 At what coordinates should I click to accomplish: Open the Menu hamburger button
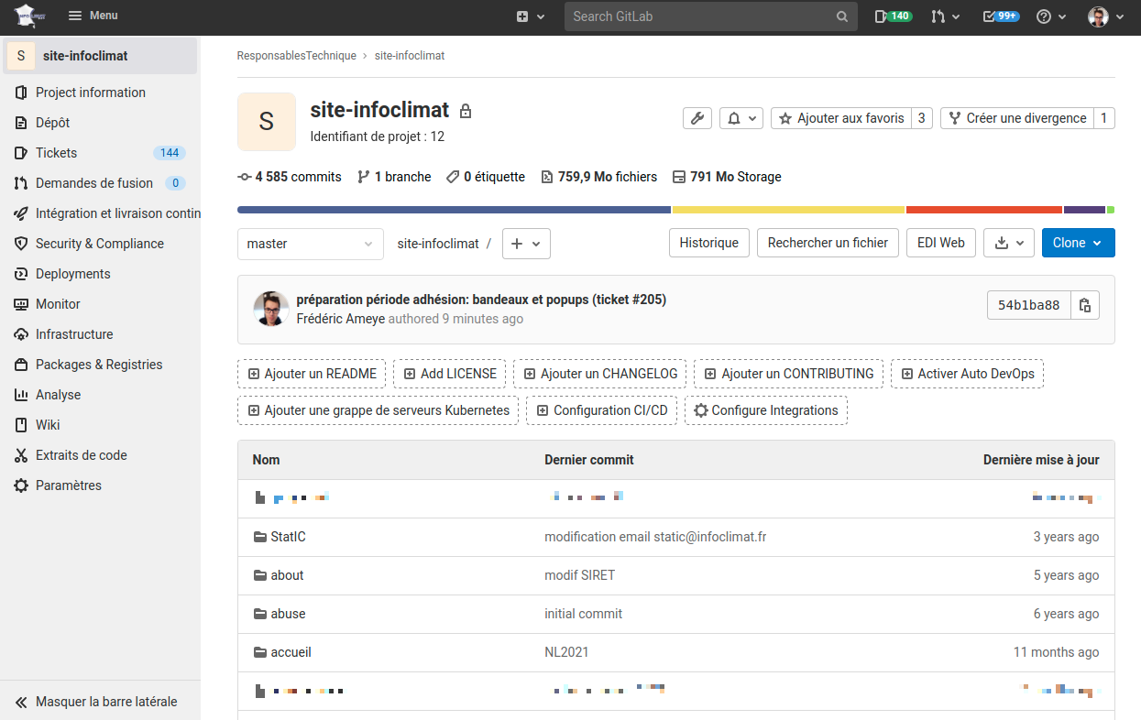click(93, 16)
